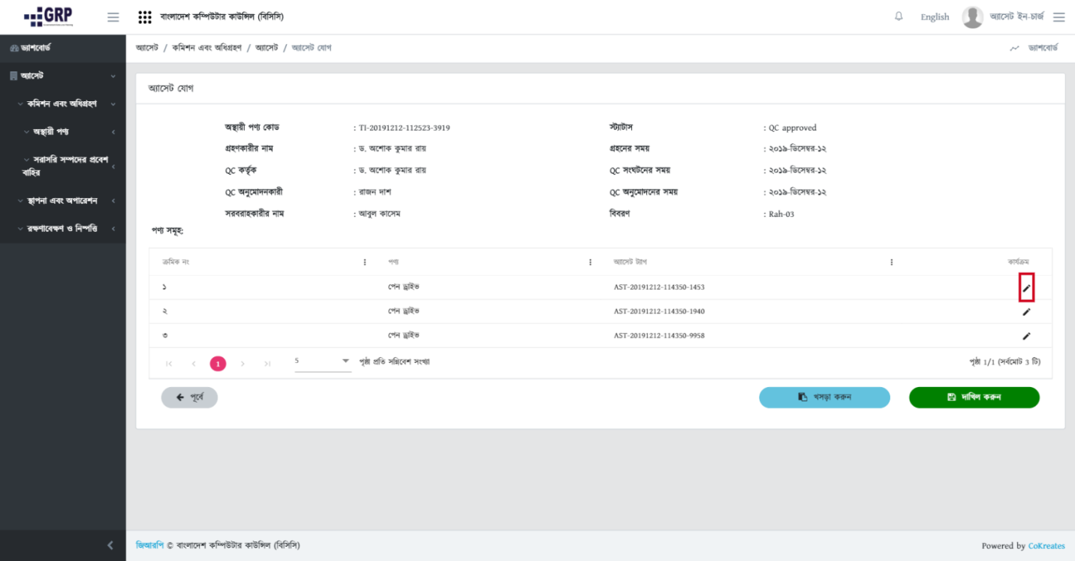Open the apps grid launcher icon

click(x=146, y=17)
